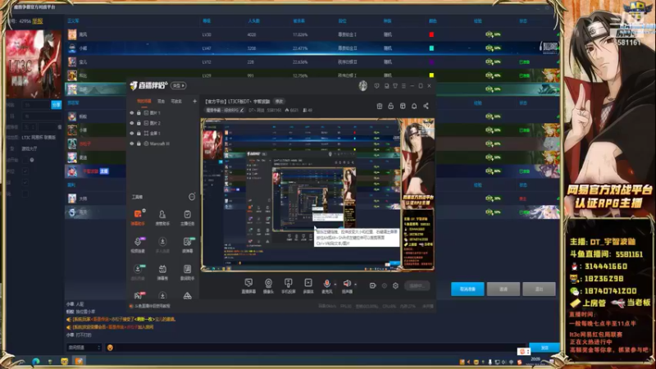The height and width of the screenshot is (369, 656).
Task: Toggle lock on Warcraft III source
Action: [139, 143]
